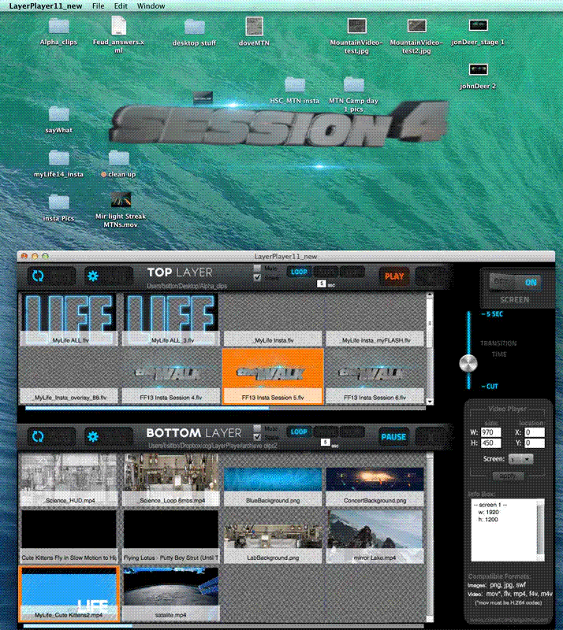Screen dimensions: 563x630
Task: Select the jonDeer_stage 1 desktop icon
Action: (x=478, y=25)
